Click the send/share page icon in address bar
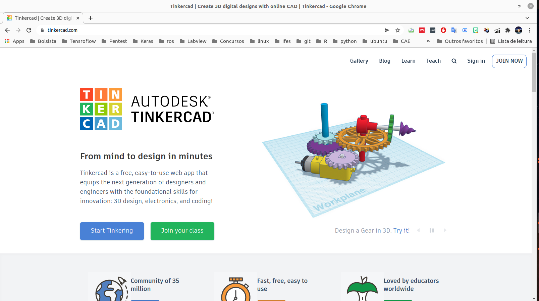This screenshot has width=539, height=301. [387, 30]
